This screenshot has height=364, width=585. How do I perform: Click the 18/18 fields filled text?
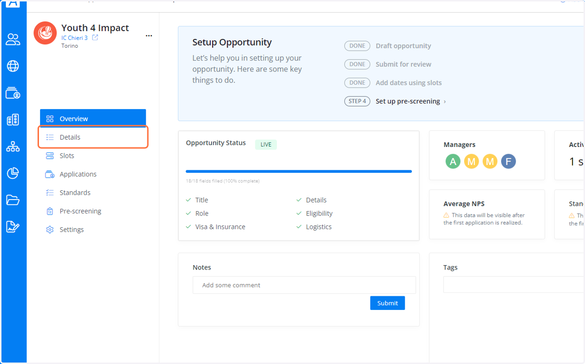[x=223, y=181]
